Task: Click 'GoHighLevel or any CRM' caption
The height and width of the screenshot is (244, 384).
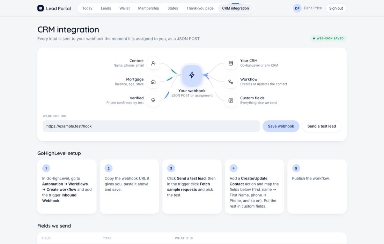Action: pyautogui.click(x=259, y=66)
